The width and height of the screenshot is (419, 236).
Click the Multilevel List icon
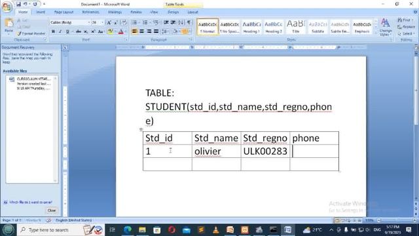[x=156, y=23]
